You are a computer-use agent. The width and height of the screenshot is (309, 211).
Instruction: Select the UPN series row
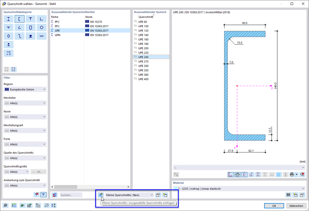pos(90,35)
